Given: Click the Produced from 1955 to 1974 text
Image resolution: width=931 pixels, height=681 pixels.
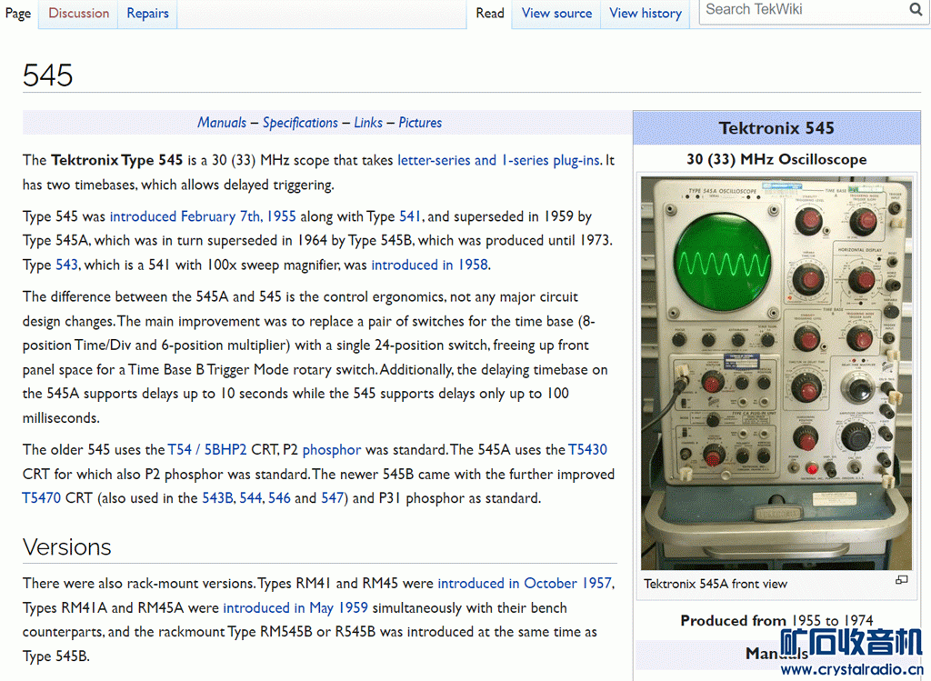Looking at the screenshot, I should [776, 621].
